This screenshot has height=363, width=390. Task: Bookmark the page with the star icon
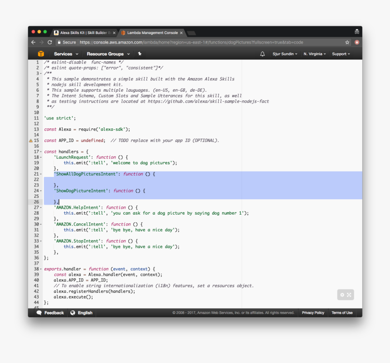347,42
